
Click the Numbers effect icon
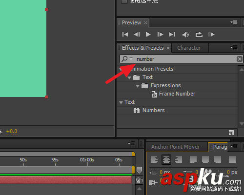137,111
